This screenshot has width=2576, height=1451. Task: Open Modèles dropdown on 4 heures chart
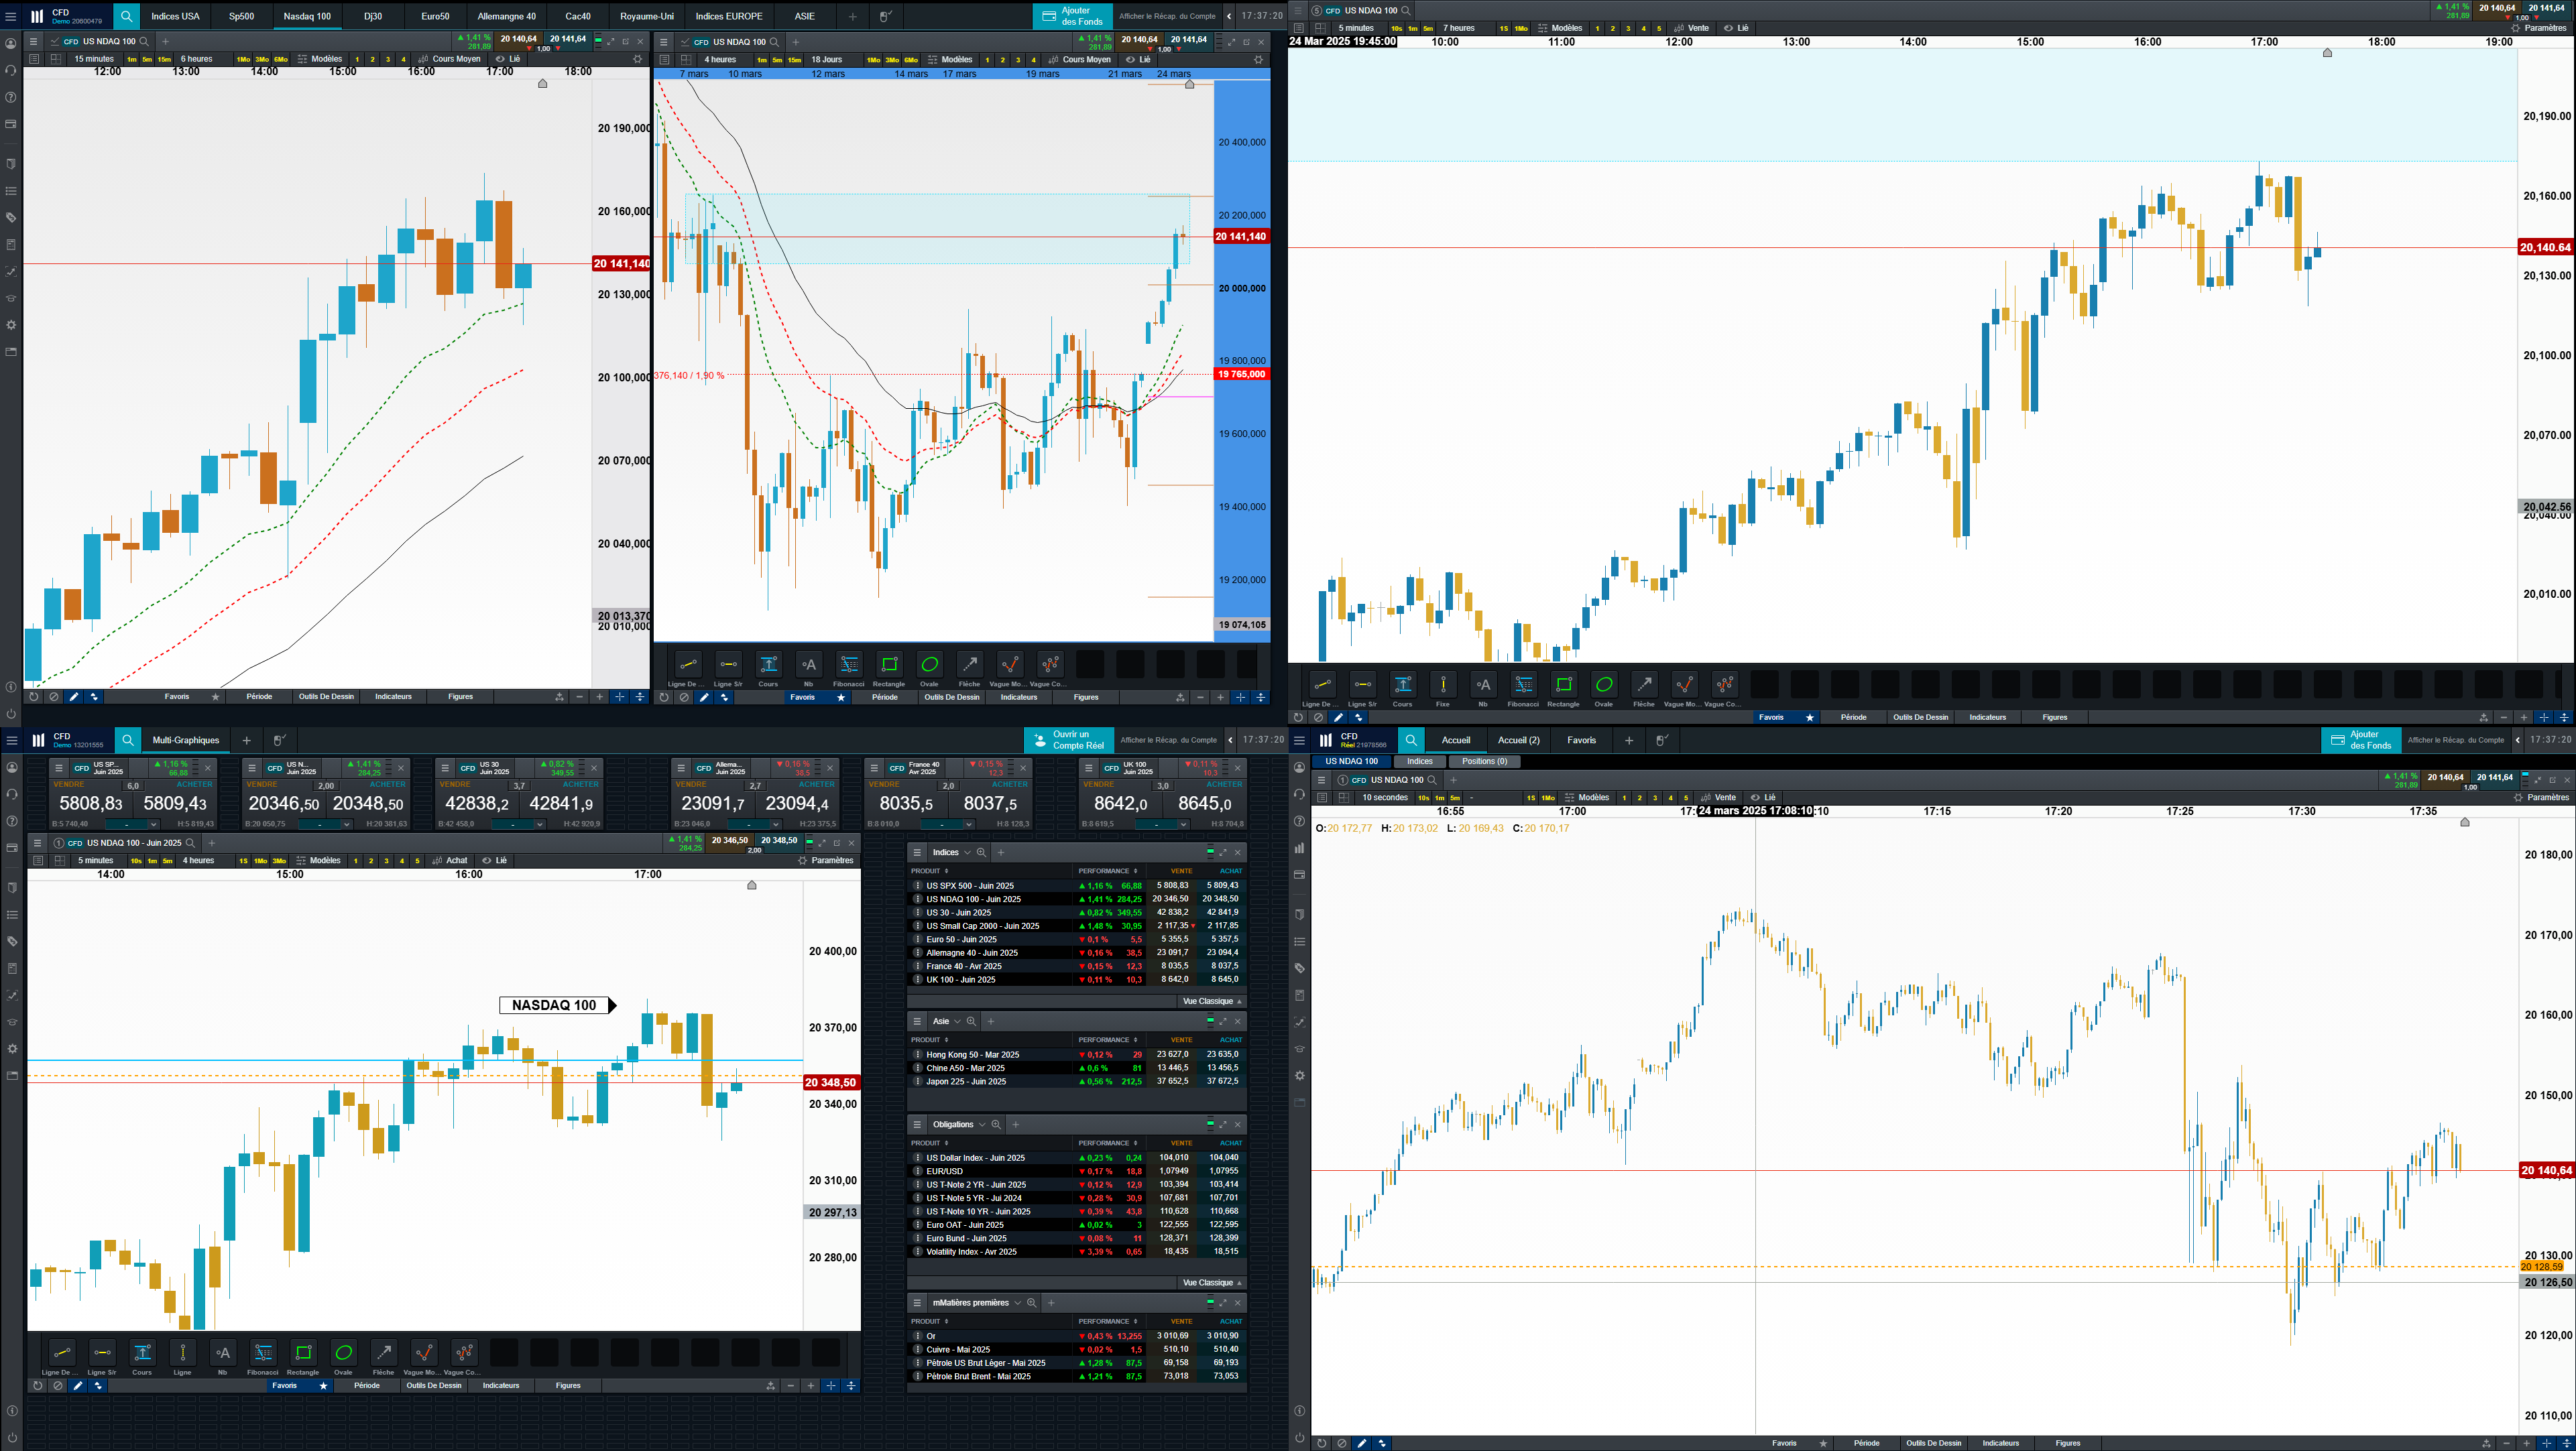949,60
